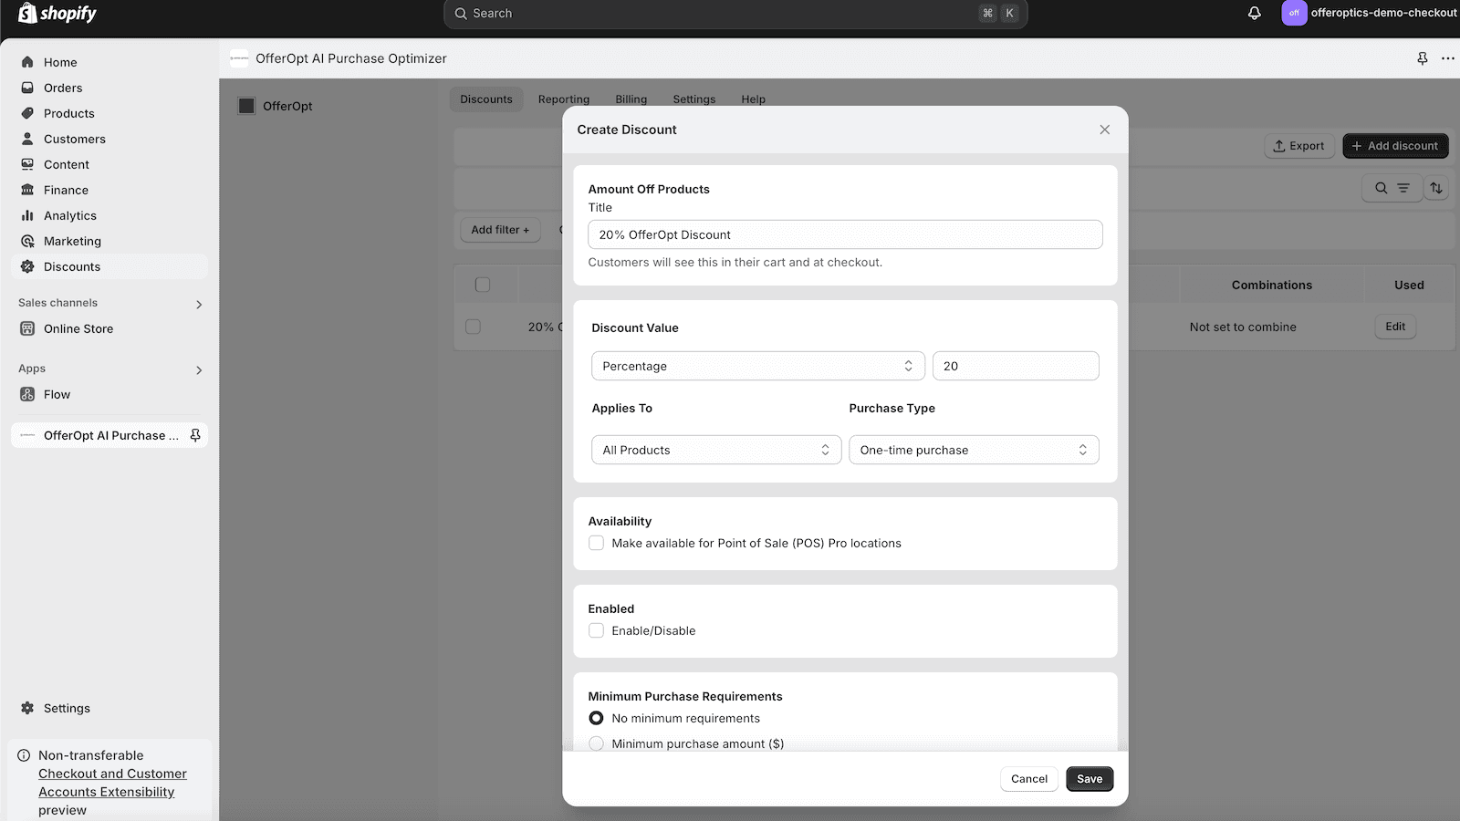1460x821 pixels.
Task: Click the Export button
Action: coord(1298,145)
